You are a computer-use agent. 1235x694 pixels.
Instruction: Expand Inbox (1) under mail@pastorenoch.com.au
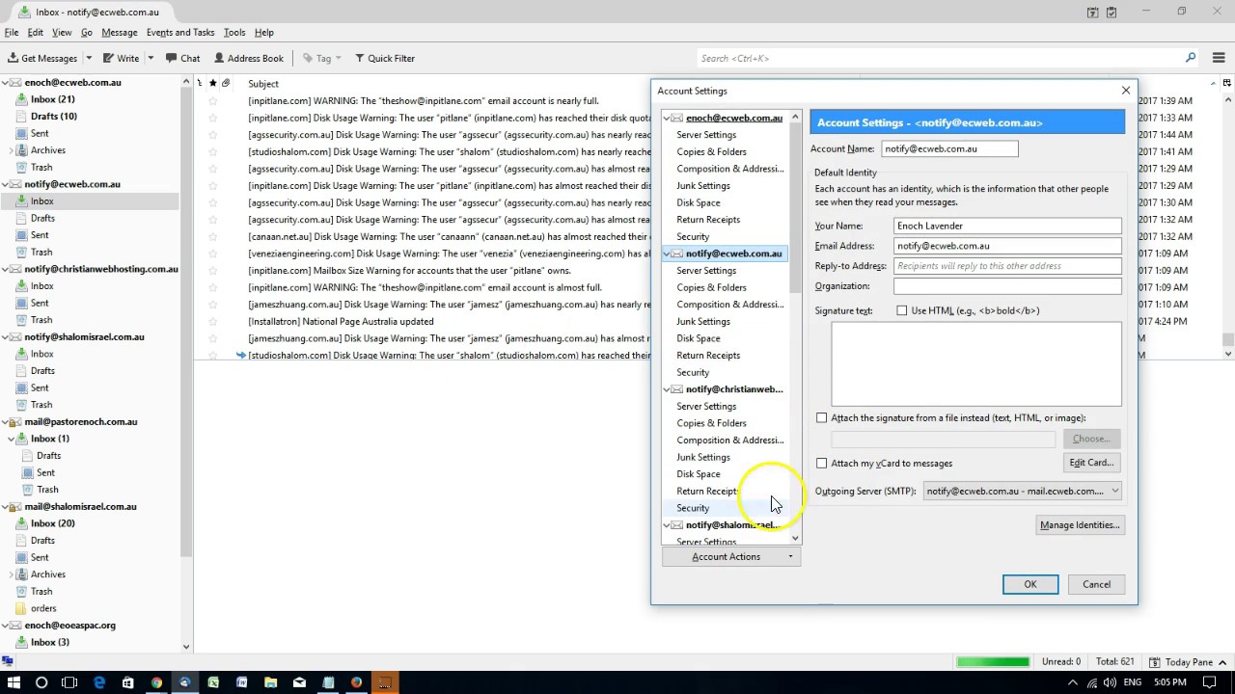[x=11, y=439]
